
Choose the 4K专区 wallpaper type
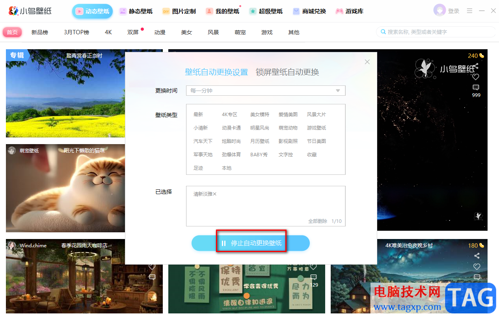pyautogui.click(x=229, y=115)
